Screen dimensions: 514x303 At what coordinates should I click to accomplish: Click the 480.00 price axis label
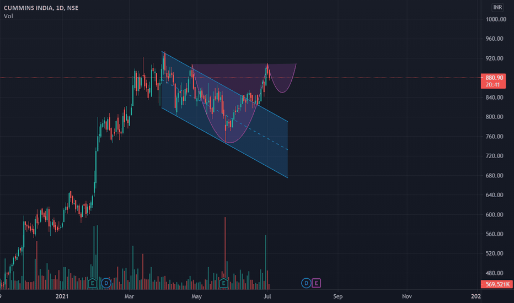494,273
